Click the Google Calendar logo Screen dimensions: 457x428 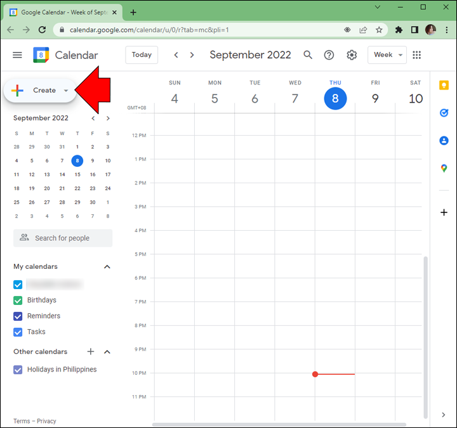tap(41, 55)
